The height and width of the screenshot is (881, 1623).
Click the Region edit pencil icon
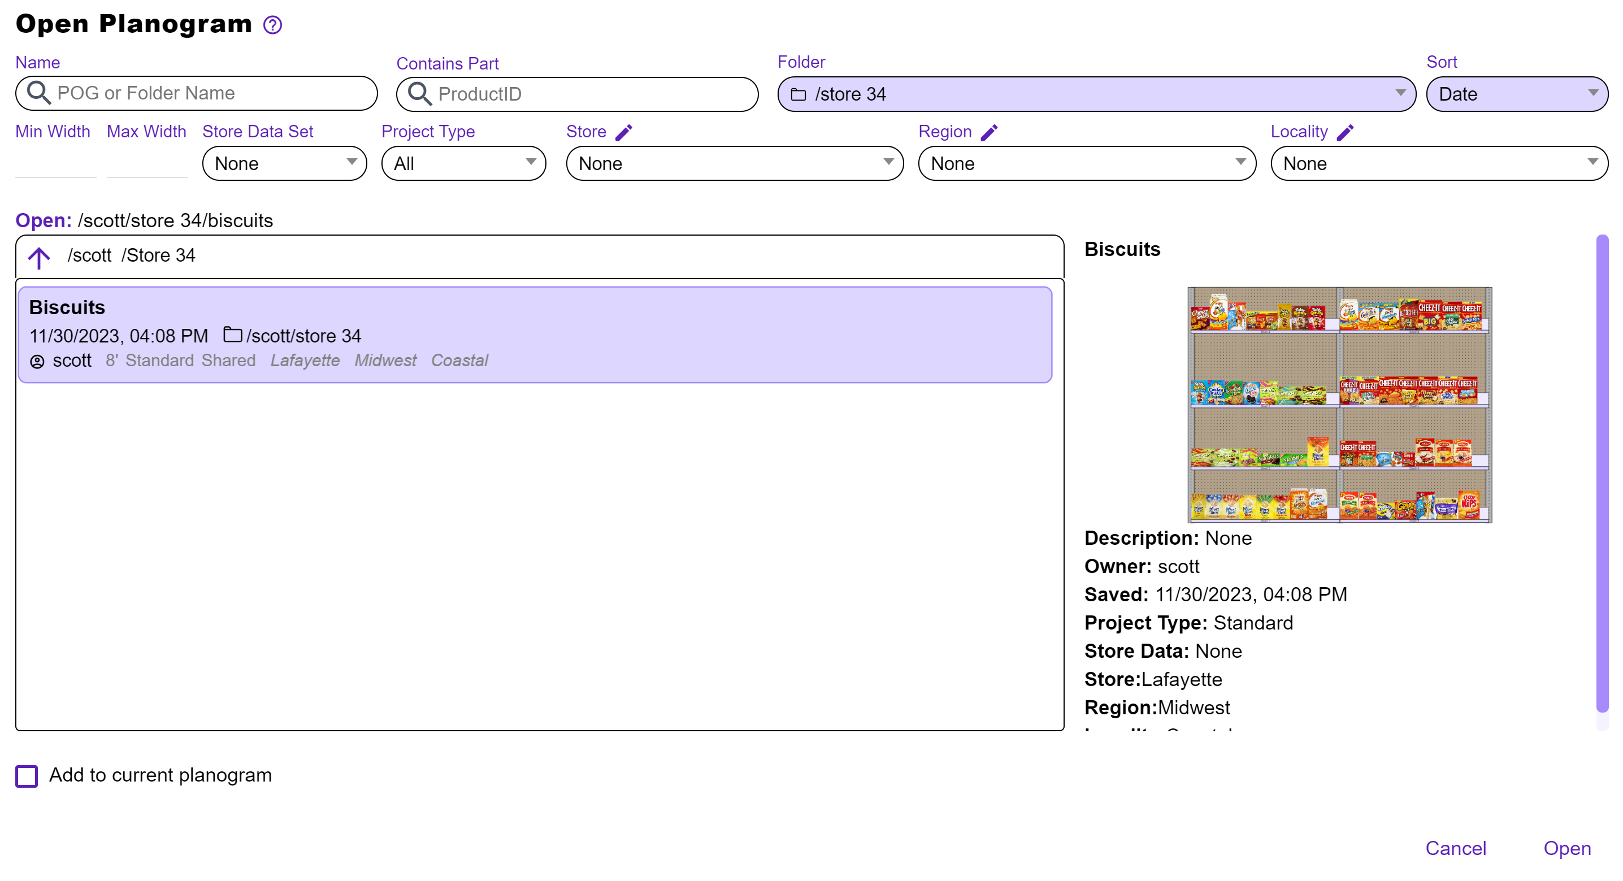988,132
